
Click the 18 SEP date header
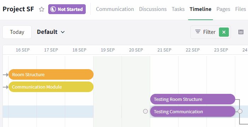(x=79, y=50)
